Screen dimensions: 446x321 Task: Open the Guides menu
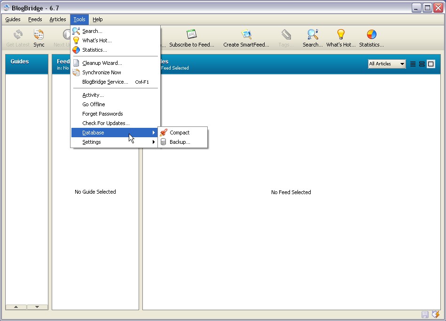[x=13, y=19]
